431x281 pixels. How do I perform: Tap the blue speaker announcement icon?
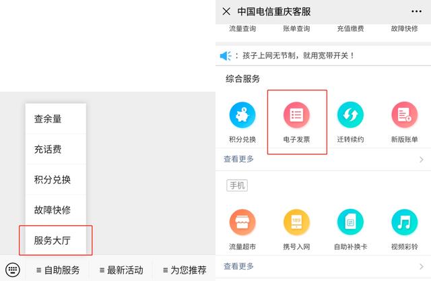[x=226, y=56]
